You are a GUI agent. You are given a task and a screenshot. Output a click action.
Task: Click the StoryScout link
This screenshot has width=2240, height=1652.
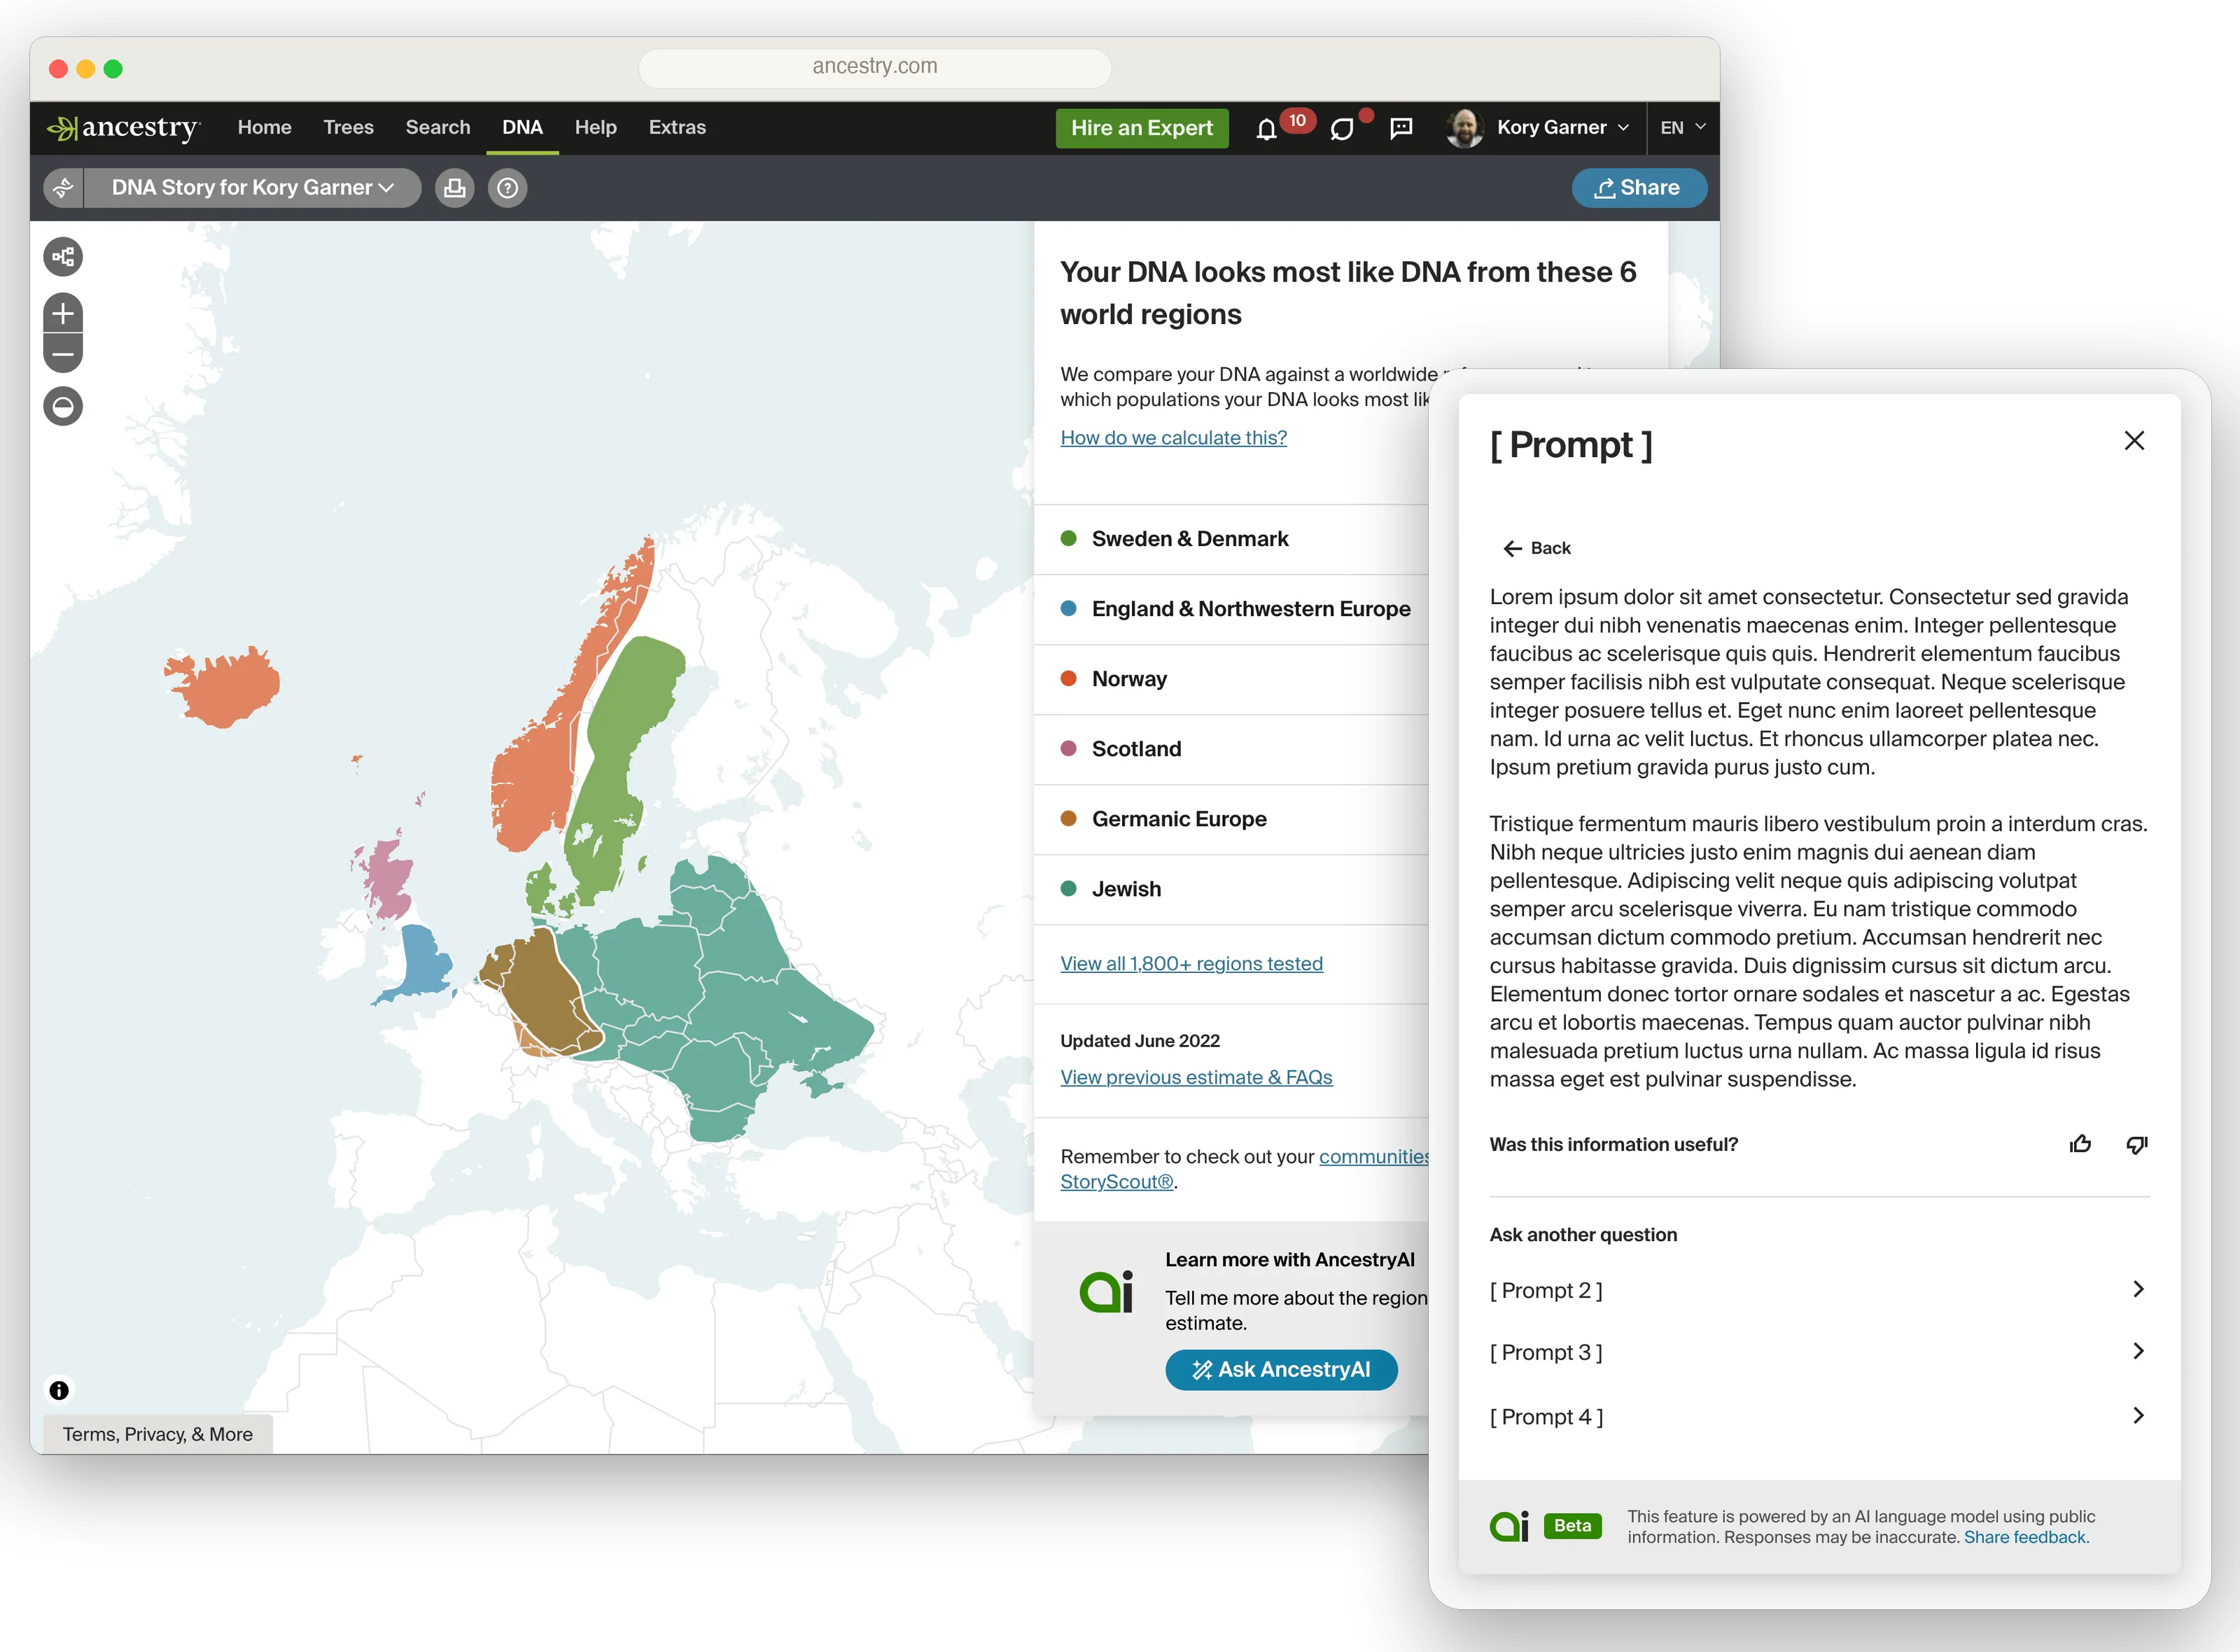pos(1117,1182)
